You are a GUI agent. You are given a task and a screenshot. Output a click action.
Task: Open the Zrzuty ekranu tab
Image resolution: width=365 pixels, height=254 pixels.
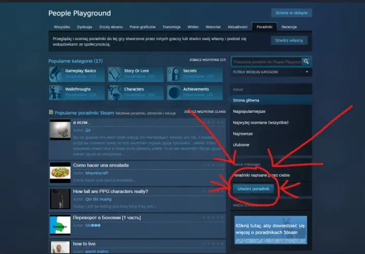tap(111, 27)
